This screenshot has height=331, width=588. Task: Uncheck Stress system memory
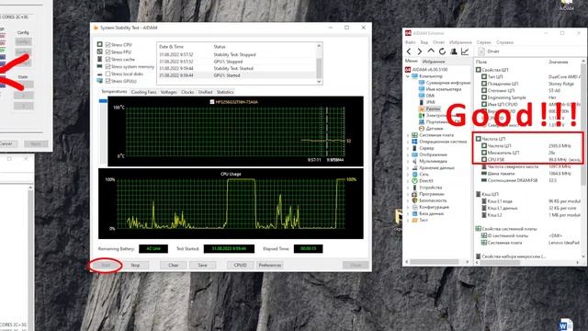click(108, 66)
